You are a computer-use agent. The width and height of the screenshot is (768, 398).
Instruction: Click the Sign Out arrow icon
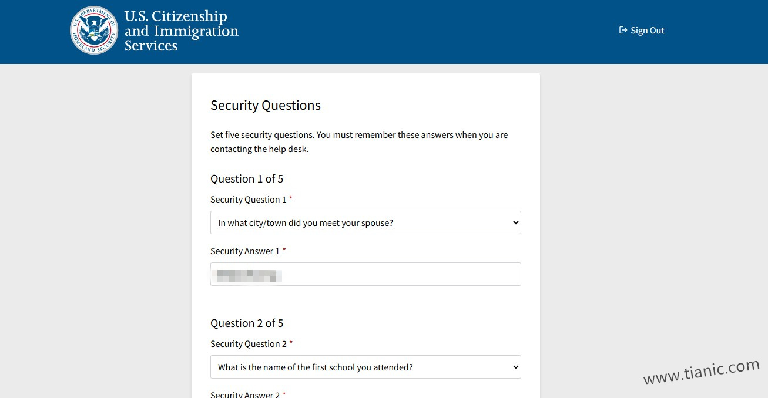(623, 30)
